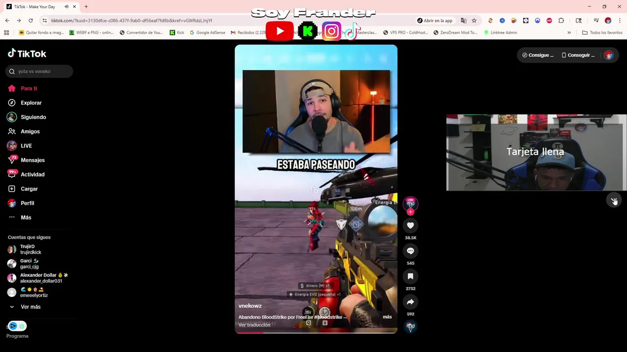Click the tiktok.com URL in the address bar

[131, 21]
